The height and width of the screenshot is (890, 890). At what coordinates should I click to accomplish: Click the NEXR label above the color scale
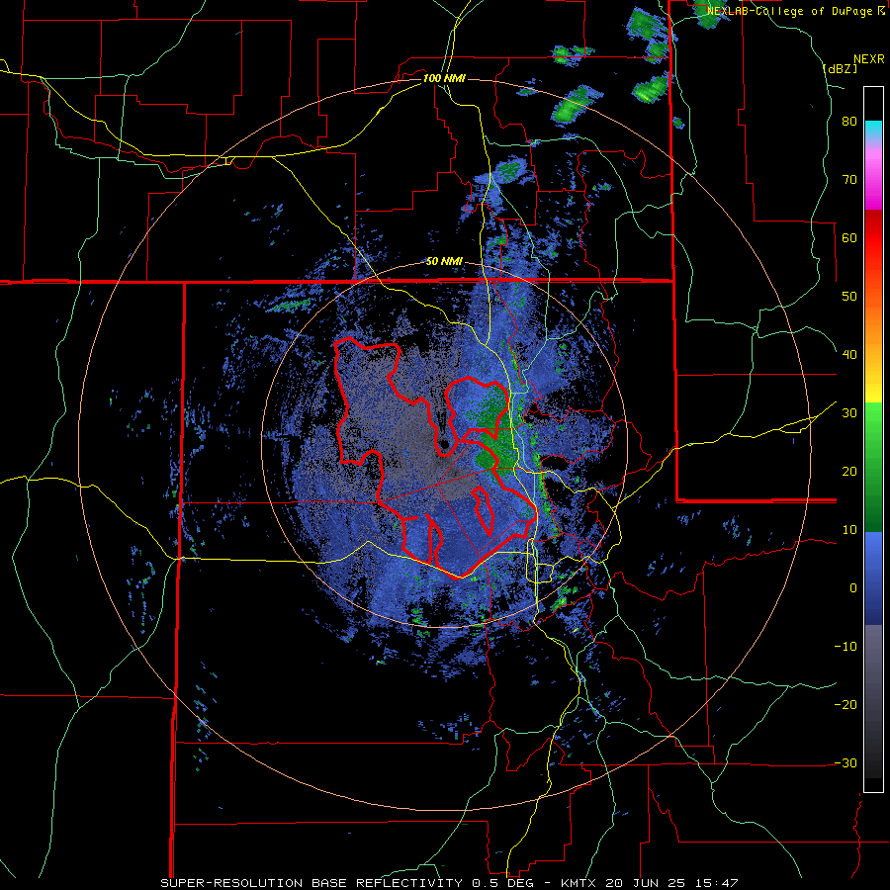tap(869, 59)
